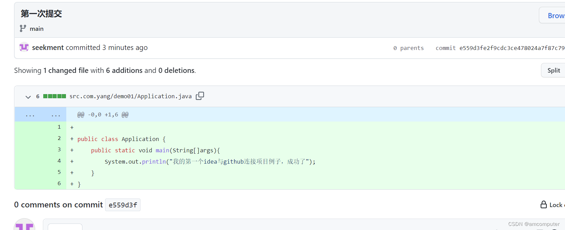This screenshot has width=565, height=230.
Task: Click the '0 comments on commit' heading
Action: point(58,205)
